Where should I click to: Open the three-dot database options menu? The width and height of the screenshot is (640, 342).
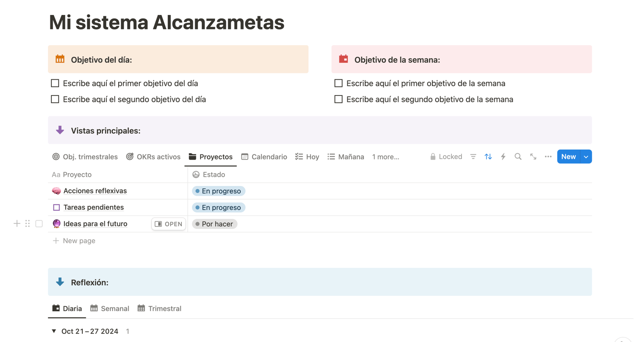(548, 157)
